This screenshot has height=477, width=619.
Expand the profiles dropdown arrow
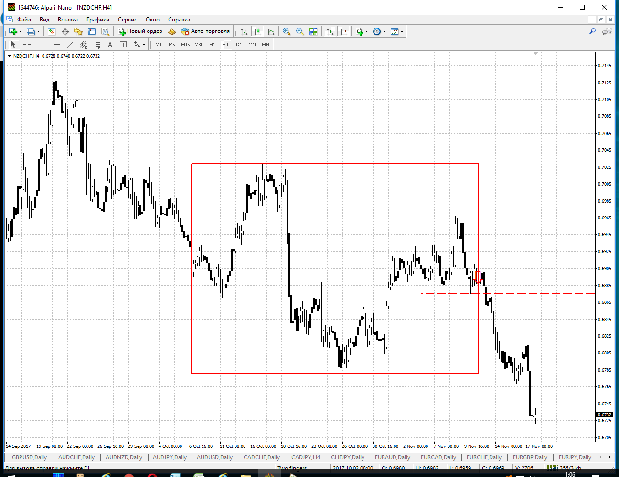[38, 32]
